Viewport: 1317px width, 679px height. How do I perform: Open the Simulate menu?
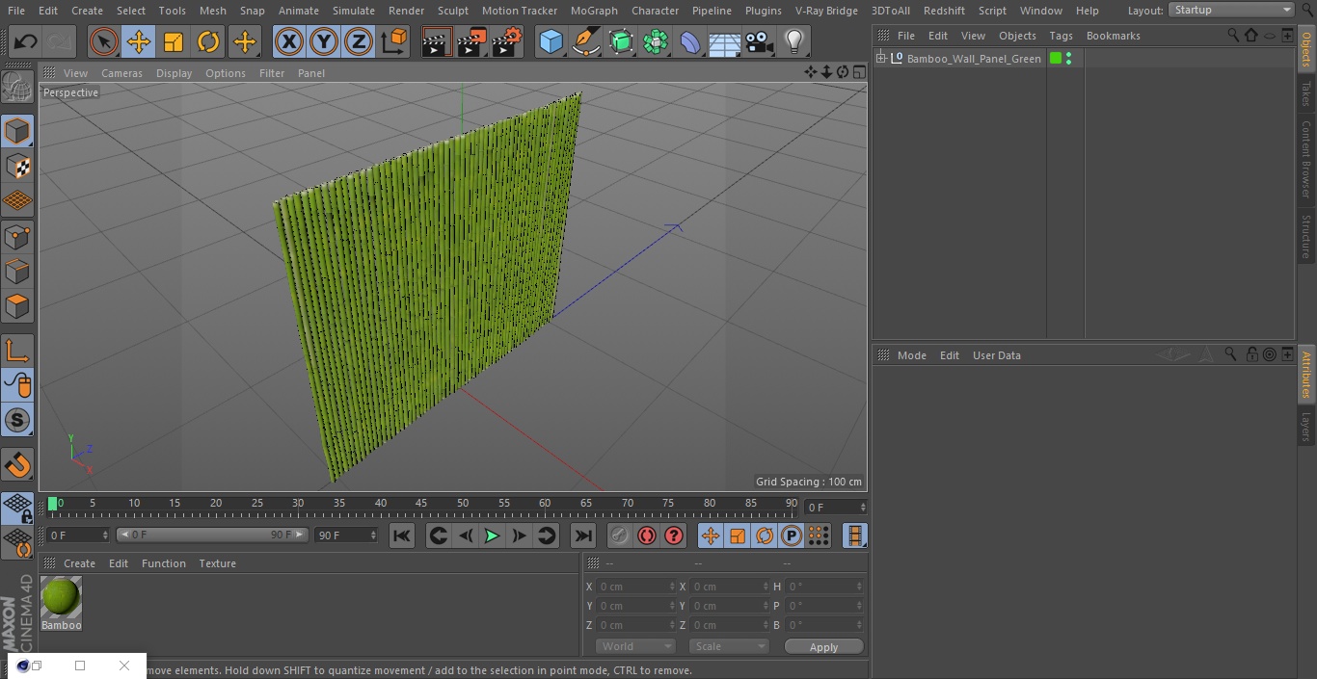pos(353,11)
